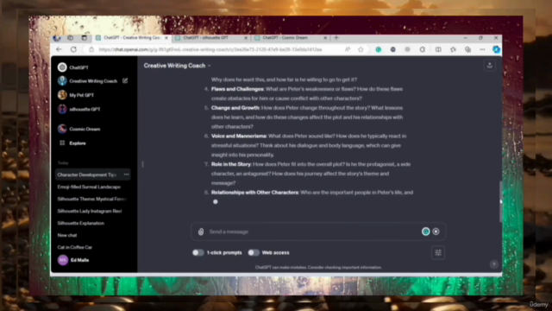
Task: Open the browser three-dot settings menu
Action: tap(482, 50)
